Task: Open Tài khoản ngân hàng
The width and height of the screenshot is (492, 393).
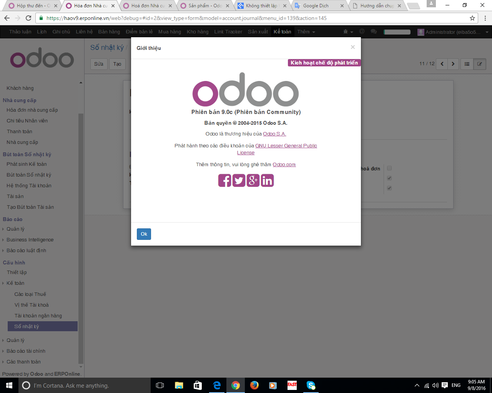Action: 38,316
